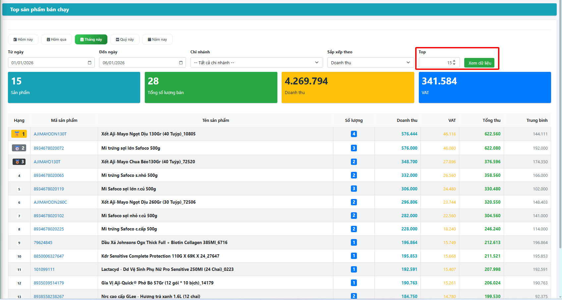Open product code 8934678020065 link
Image resolution: width=562 pixels, height=300 pixels.
(49, 175)
